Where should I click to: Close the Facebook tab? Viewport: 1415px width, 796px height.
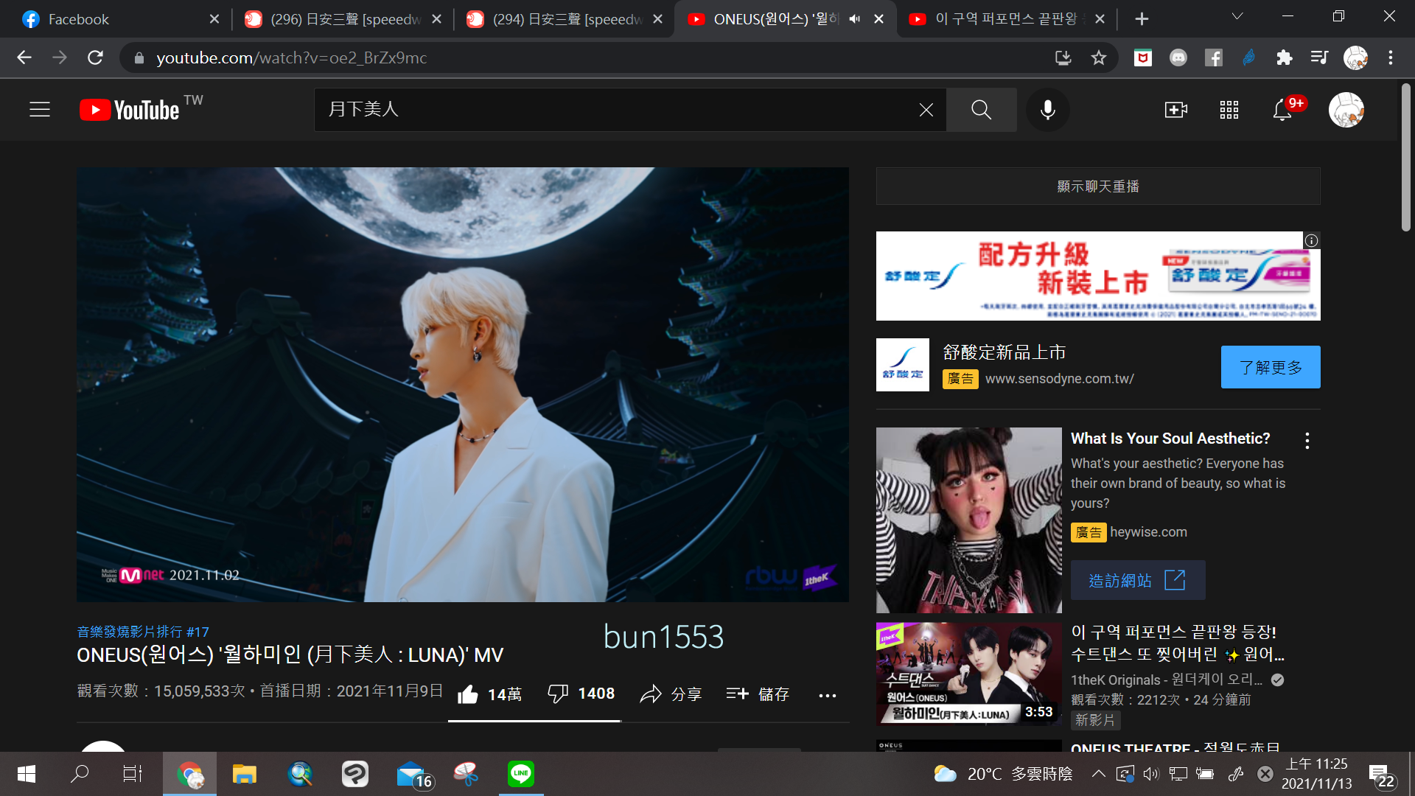click(214, 19)
